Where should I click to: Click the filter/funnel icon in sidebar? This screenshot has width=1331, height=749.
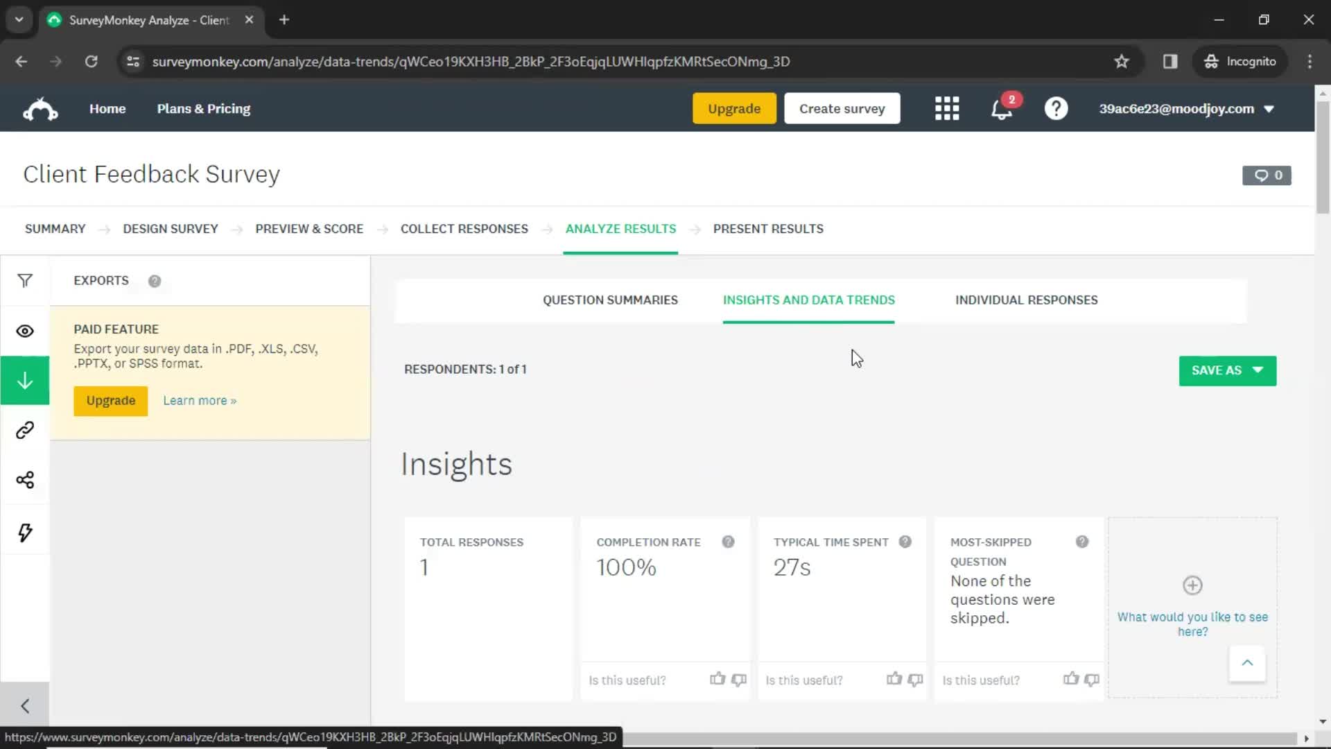[25, 281]
